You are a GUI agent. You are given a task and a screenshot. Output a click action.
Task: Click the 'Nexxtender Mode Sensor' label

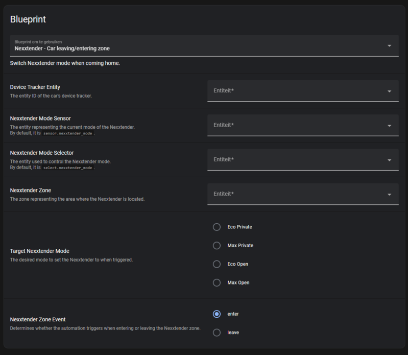tap(40, 119)
